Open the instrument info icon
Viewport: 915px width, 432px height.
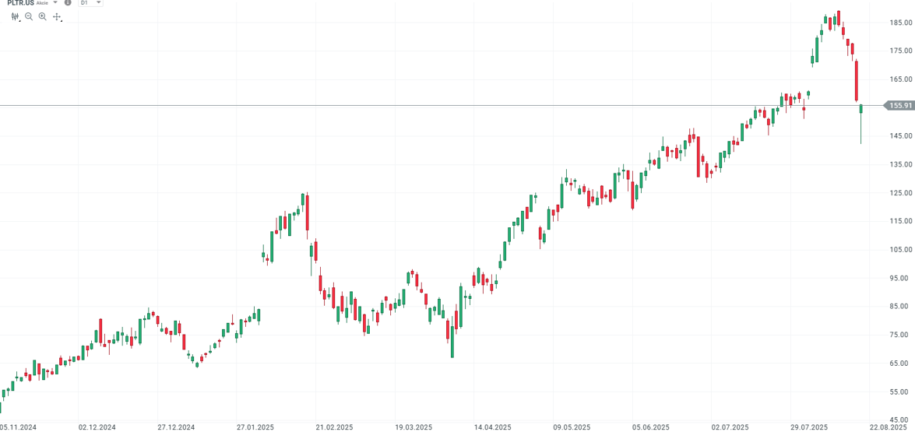68,3
